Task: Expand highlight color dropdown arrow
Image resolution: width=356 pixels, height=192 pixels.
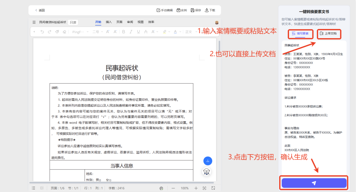Action: point(169,32)
